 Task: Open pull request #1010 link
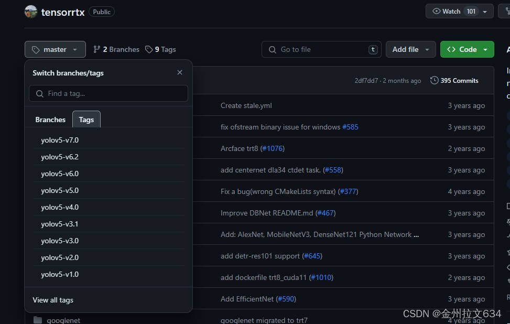coord(321,277)
